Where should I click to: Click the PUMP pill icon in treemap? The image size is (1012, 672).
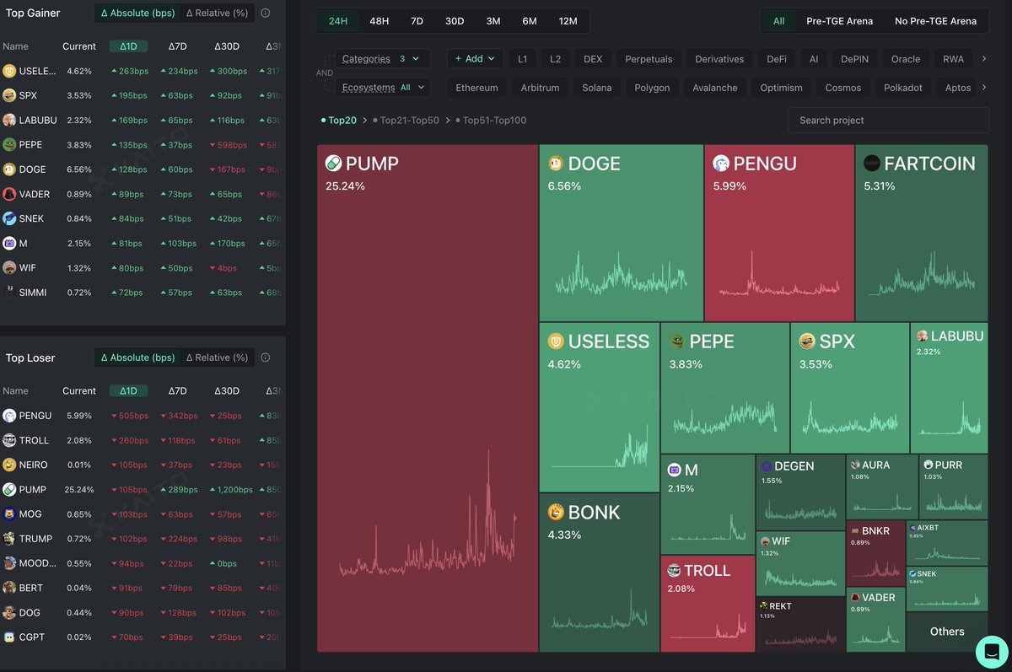pos(333,164)
